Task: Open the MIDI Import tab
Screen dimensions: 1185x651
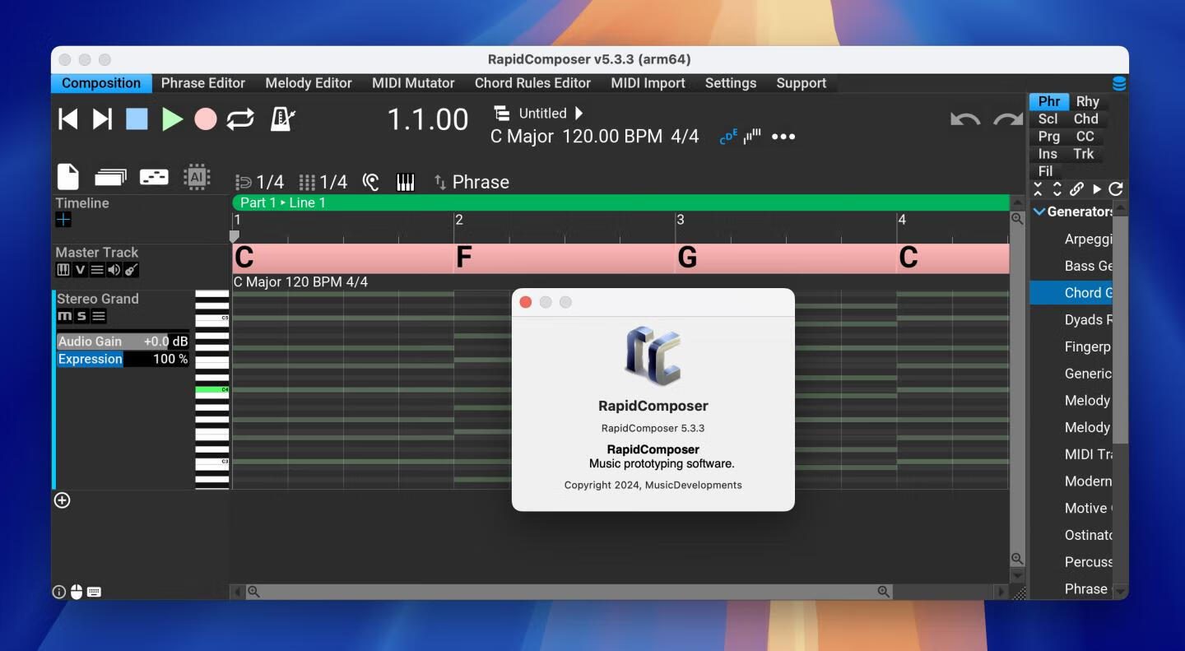Action: click(x=648, y=83)
